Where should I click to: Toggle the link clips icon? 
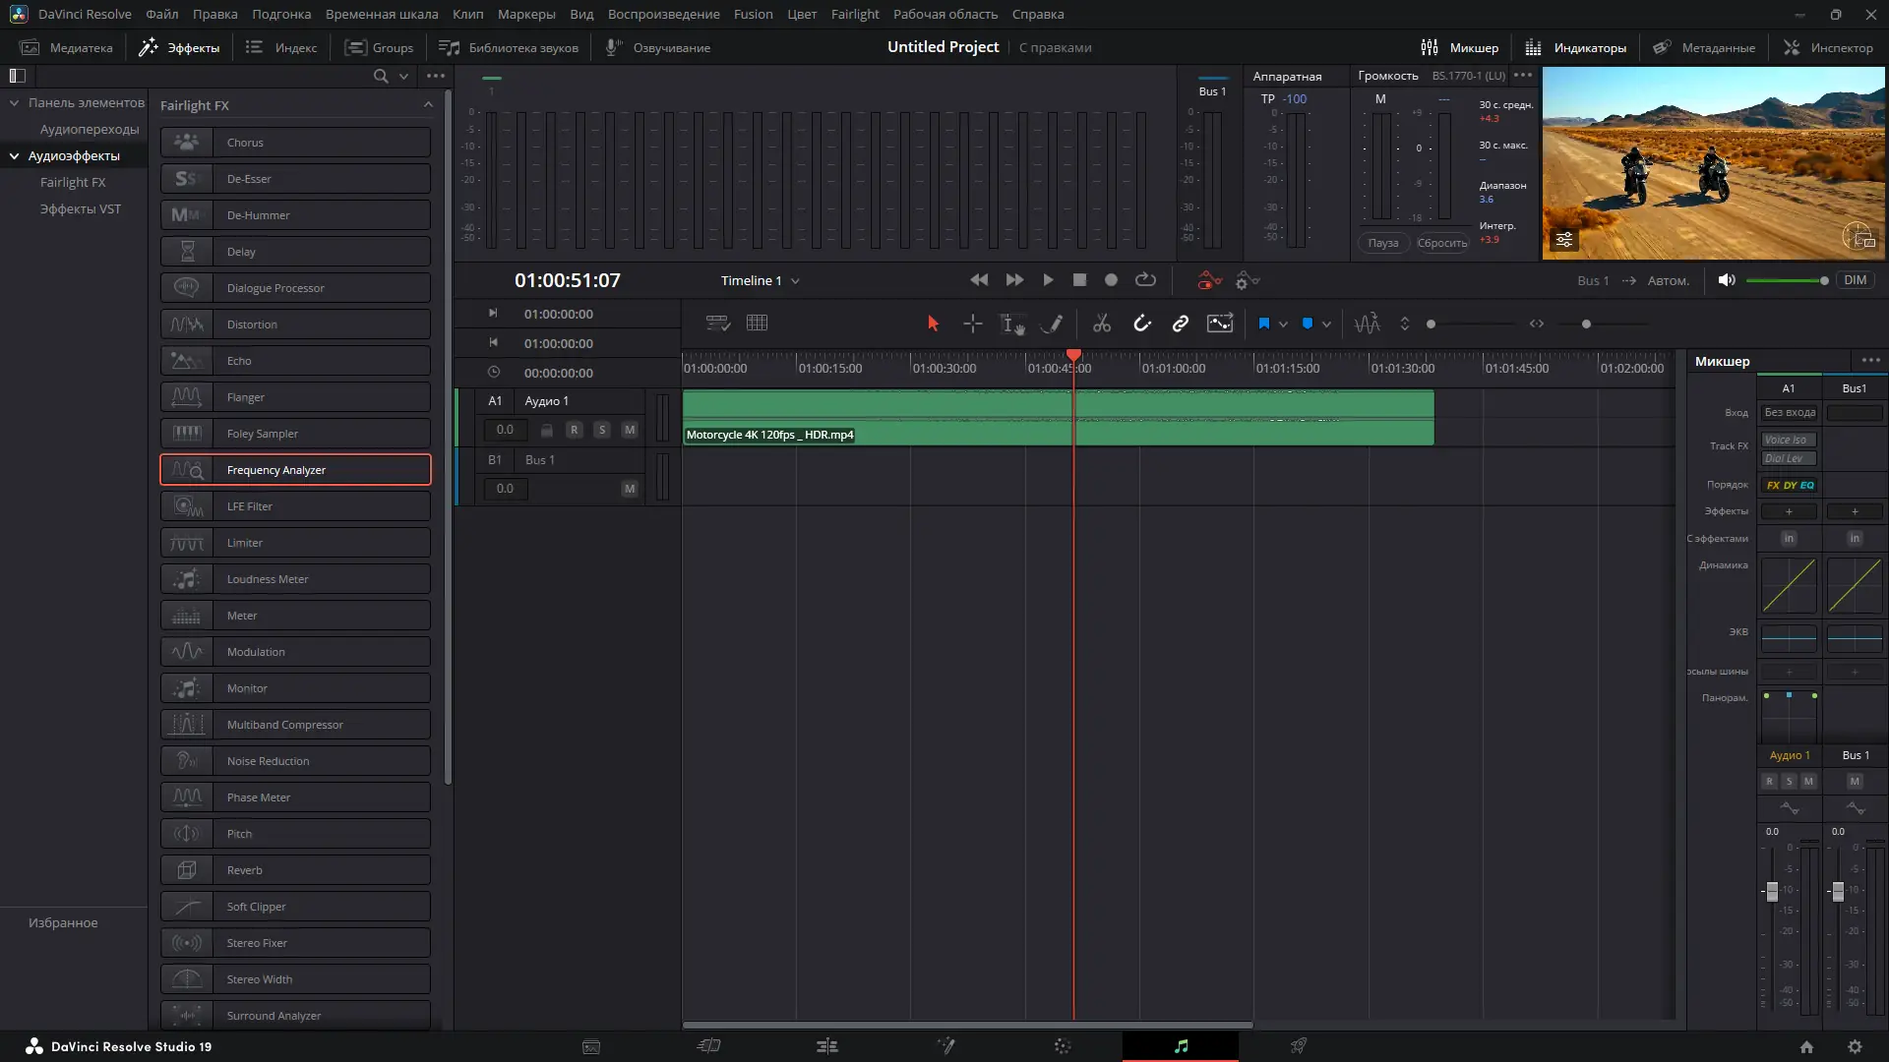pyautogui.click(x=1180, y=324)
